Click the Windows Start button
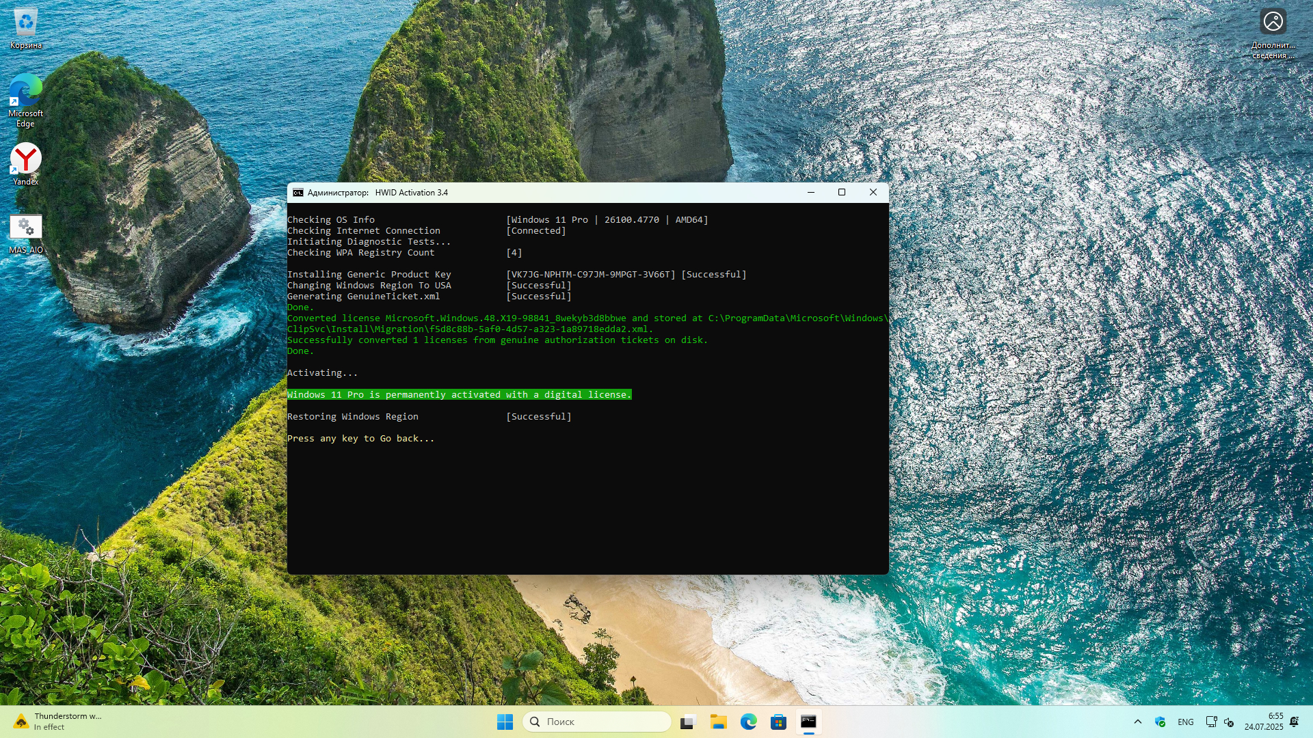 505,722
